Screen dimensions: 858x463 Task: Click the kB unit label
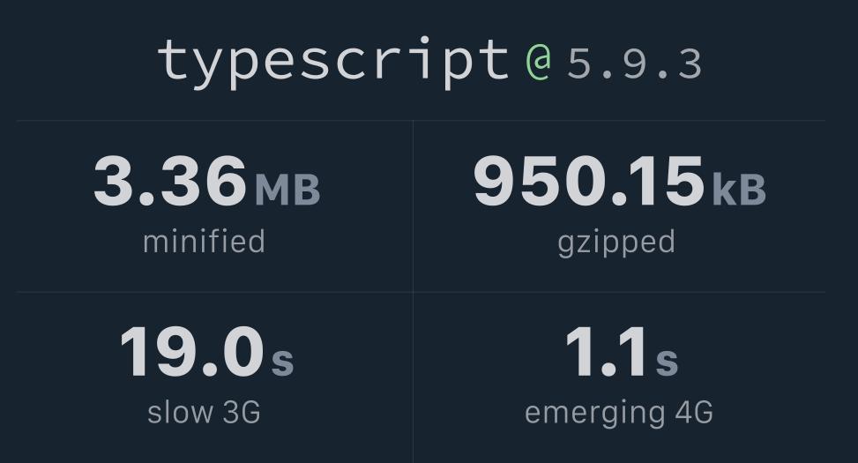click(x=739, y=190)
